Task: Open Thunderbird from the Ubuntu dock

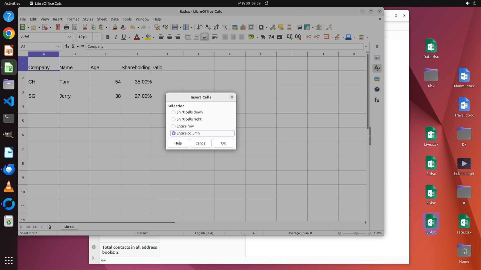Action: [x=9, y=169]
